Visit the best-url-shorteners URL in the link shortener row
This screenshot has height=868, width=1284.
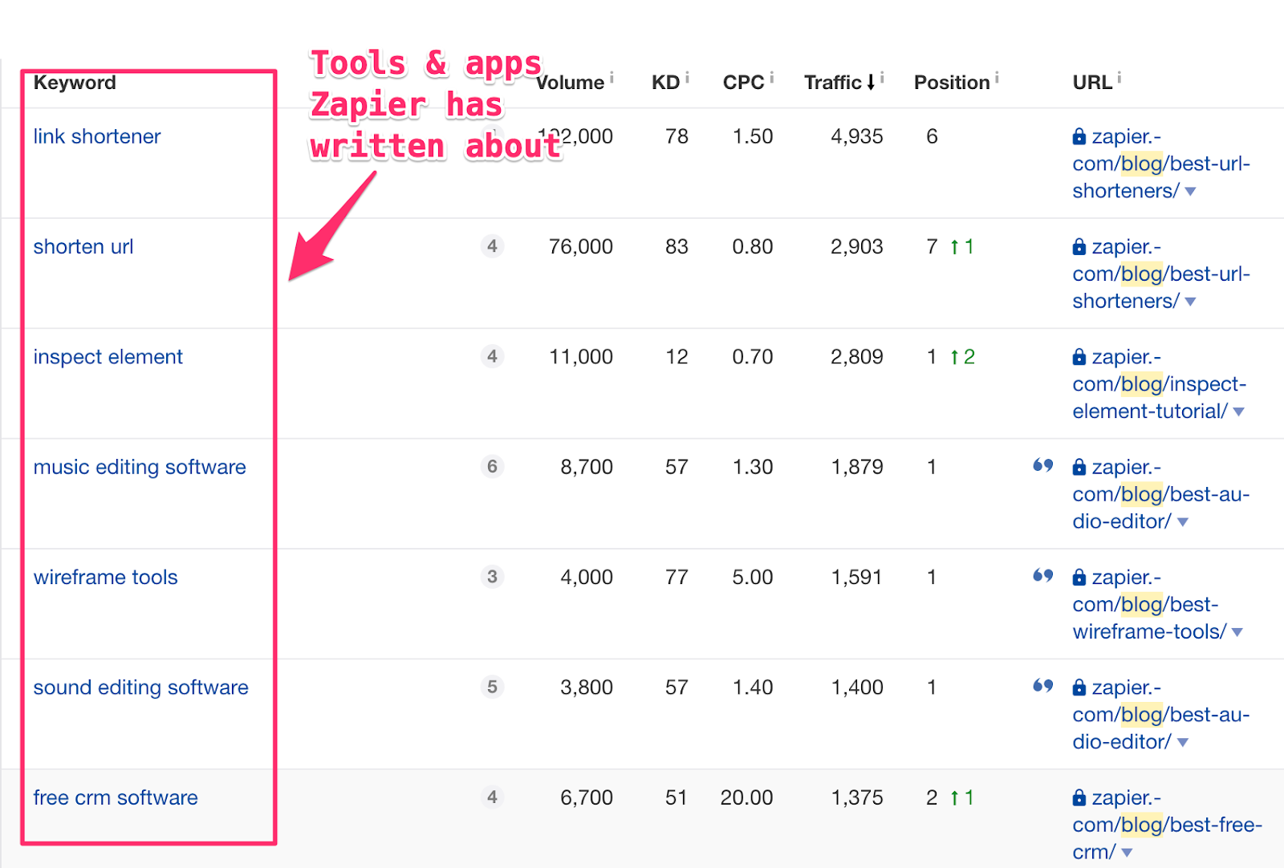click(1161, 164)
